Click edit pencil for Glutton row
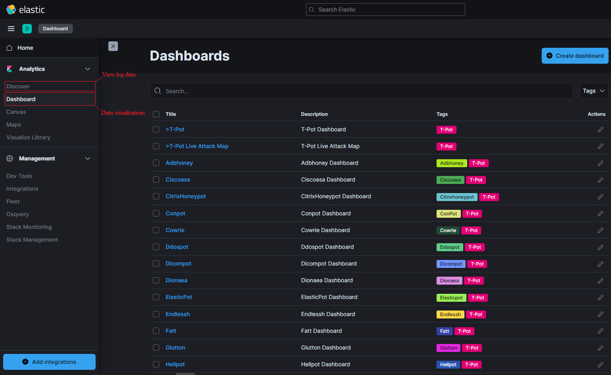This screenshot has width=611, height=375. [601, 348]
